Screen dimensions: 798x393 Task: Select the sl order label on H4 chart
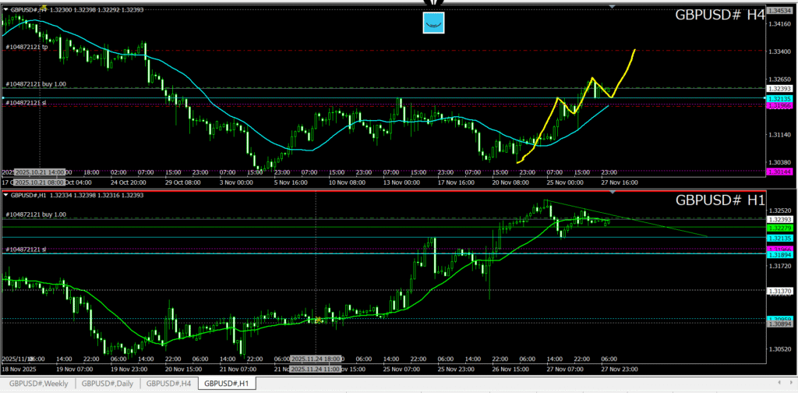click(x=27, y=102)
